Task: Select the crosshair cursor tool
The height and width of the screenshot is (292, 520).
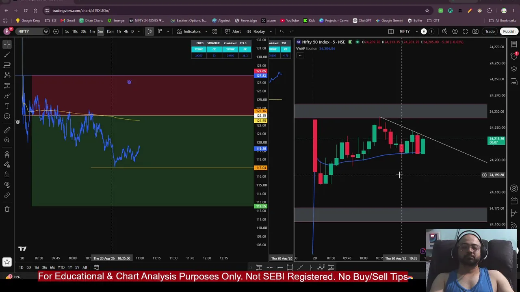Action: pyautogui.click(x=7, y=44)
